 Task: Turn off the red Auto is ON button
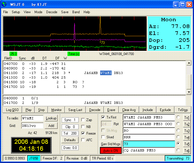pyautogui.click(x=110, y=151)
